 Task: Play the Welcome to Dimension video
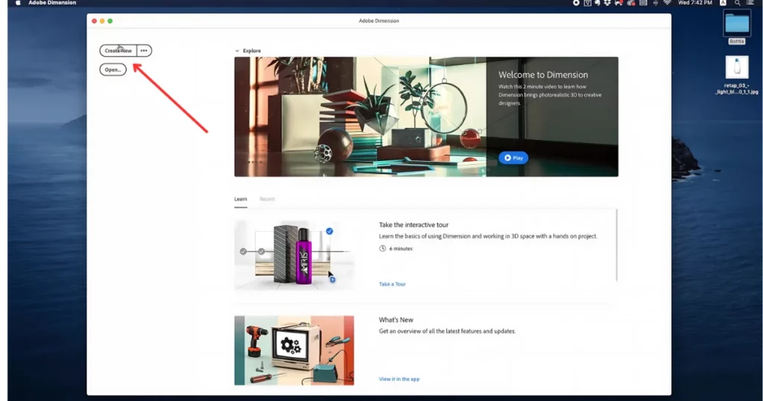pyautogui.click(x=513, y=158)
